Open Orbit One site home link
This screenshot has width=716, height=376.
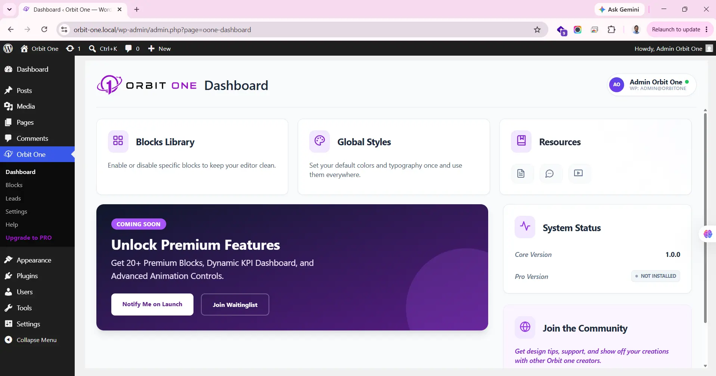point(40,49)
